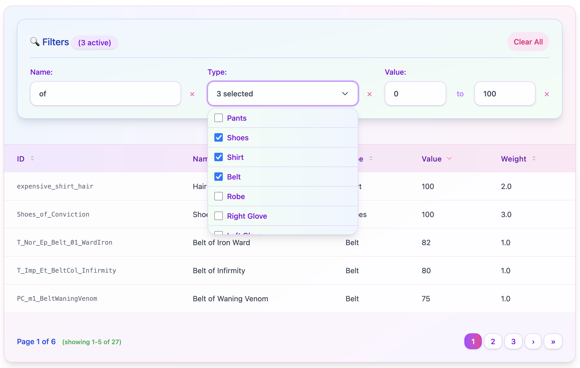This screenshot has width=580, height=368.
Task: Jump to the last page using double-arrow icon
Action: point(553,341)
